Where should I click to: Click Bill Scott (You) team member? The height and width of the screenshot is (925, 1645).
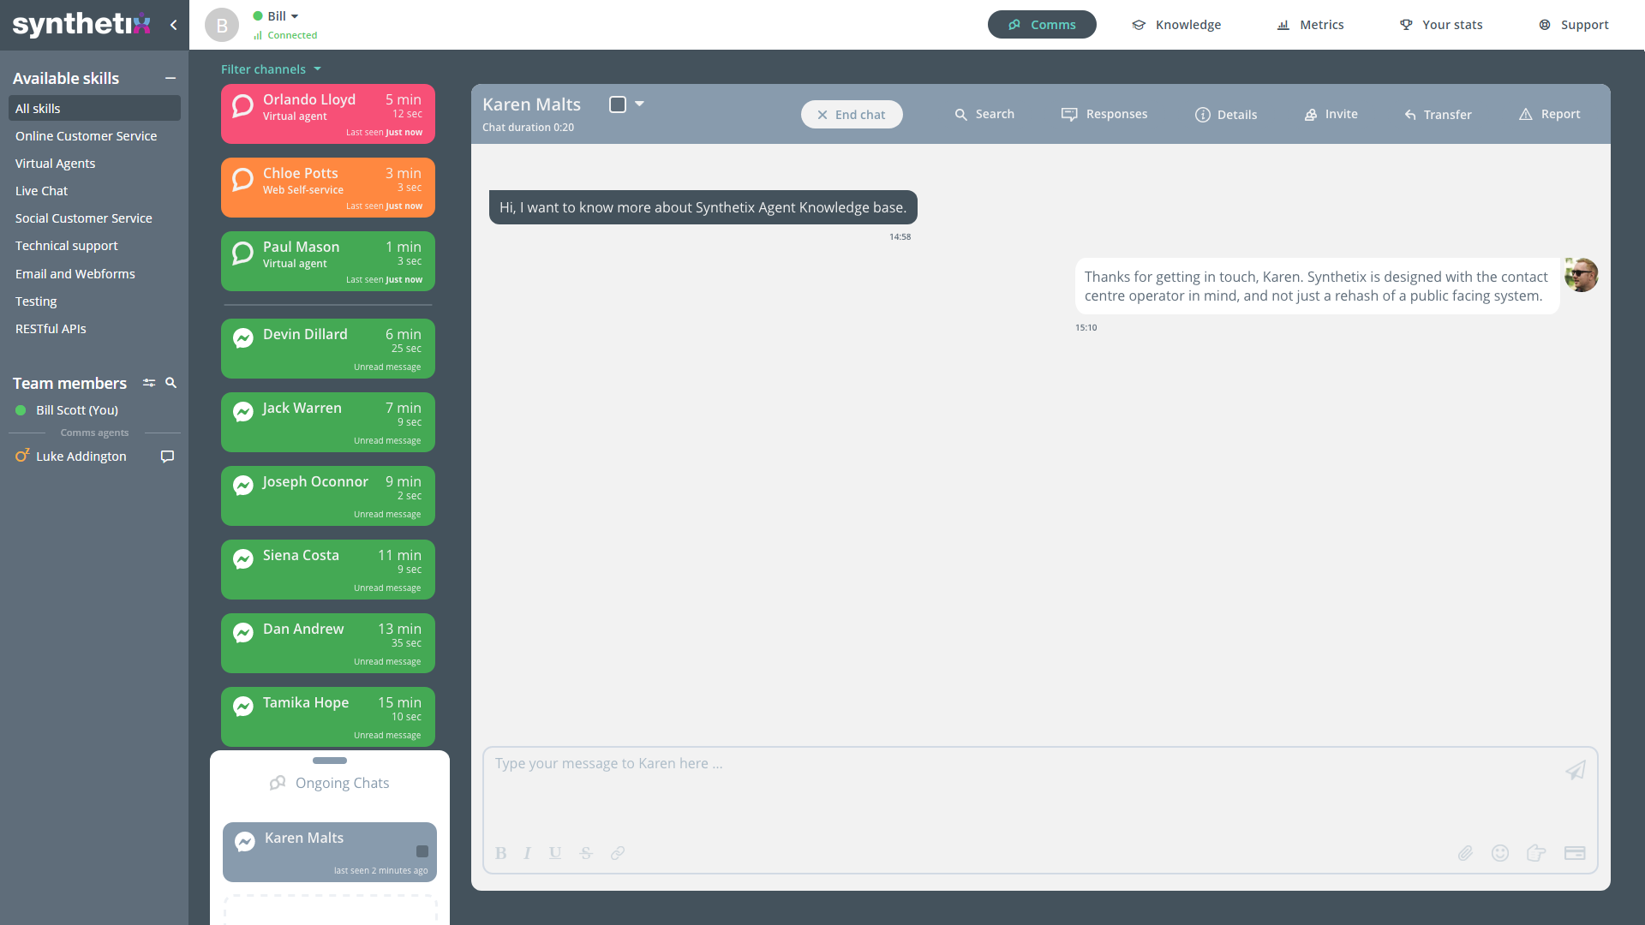pyautogui.click(x=77, y=410)
